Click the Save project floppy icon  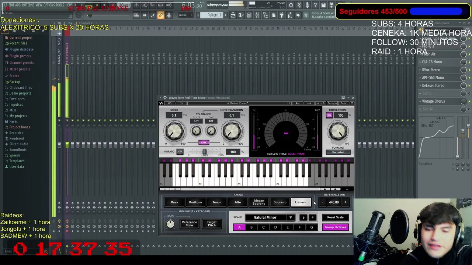(323, 5)
